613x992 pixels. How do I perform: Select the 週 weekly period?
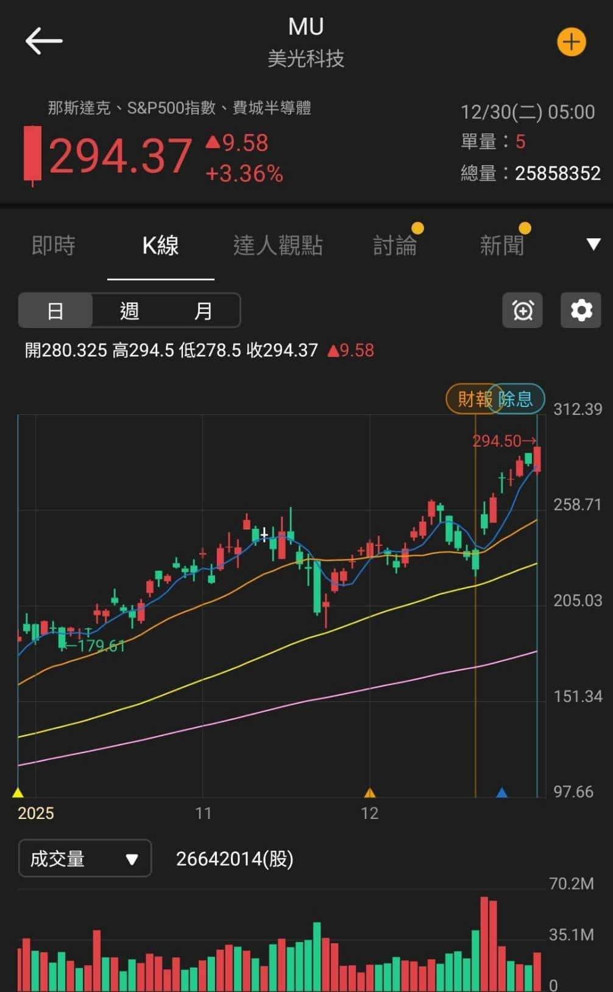pos(129,311)
